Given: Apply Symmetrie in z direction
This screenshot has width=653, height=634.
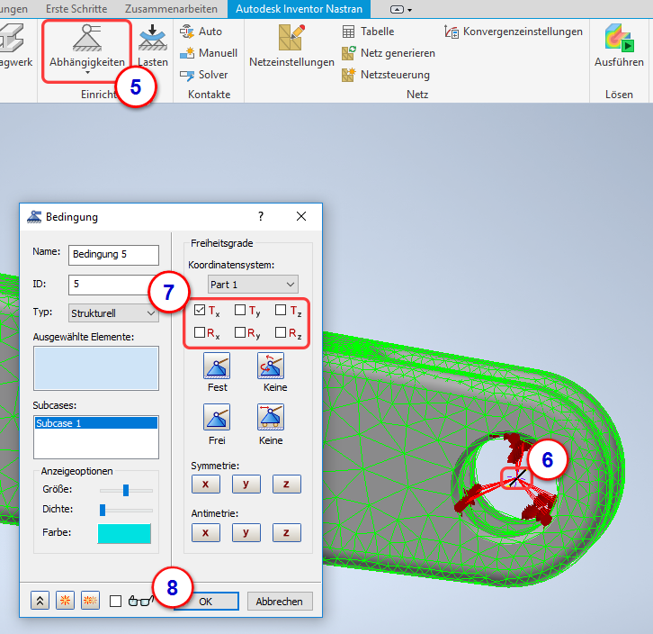Looking at the screenshot, I should pyautogui.click(x=287, y=485).
